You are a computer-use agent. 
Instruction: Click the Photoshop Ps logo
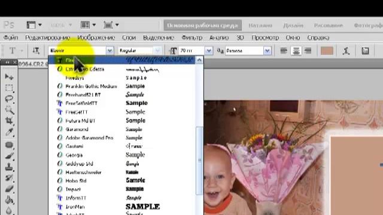[x=9, y=25]
